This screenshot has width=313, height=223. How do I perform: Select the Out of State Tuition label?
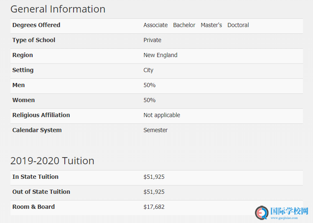tap(41, 192)
